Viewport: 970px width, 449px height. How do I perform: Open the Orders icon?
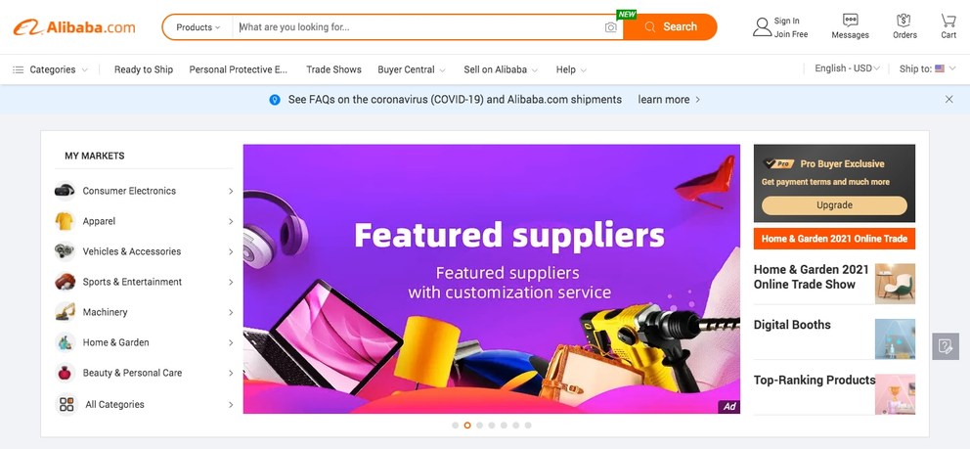point(904,21)
